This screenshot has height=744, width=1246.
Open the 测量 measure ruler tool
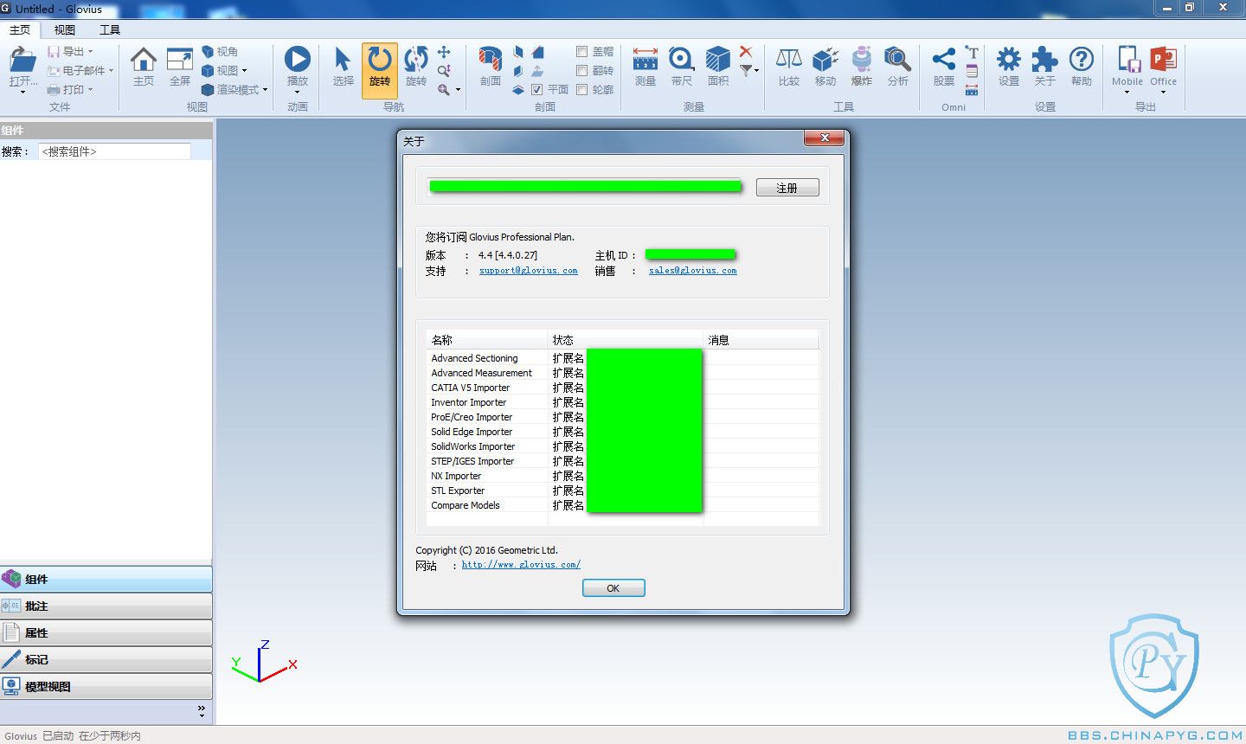[x=645, y=60]
